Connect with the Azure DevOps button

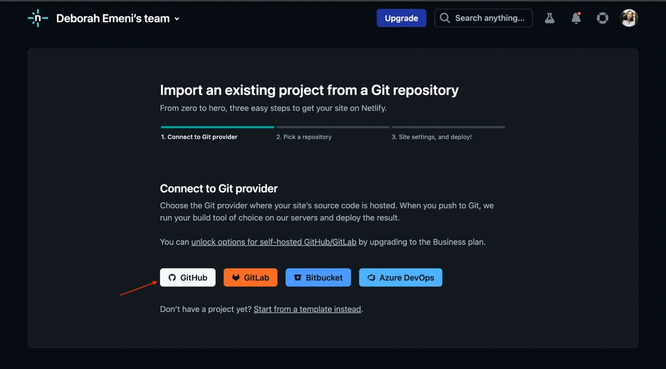pyautogui.click(x=401, y=278)
